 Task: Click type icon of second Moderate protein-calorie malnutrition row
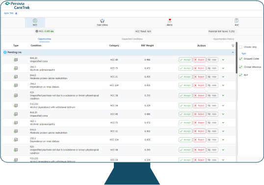[16, 131]
